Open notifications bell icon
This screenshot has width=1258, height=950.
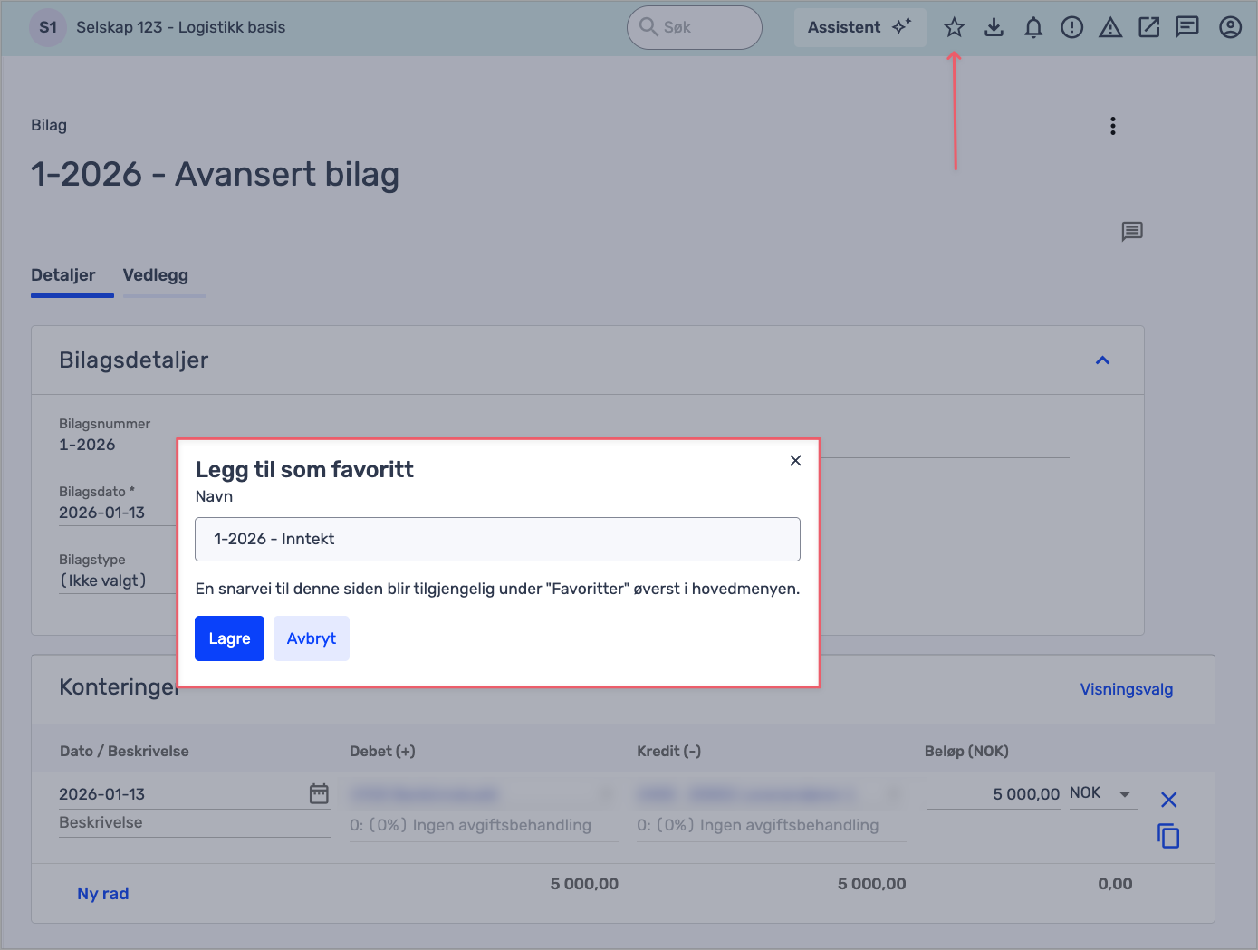1032,27
